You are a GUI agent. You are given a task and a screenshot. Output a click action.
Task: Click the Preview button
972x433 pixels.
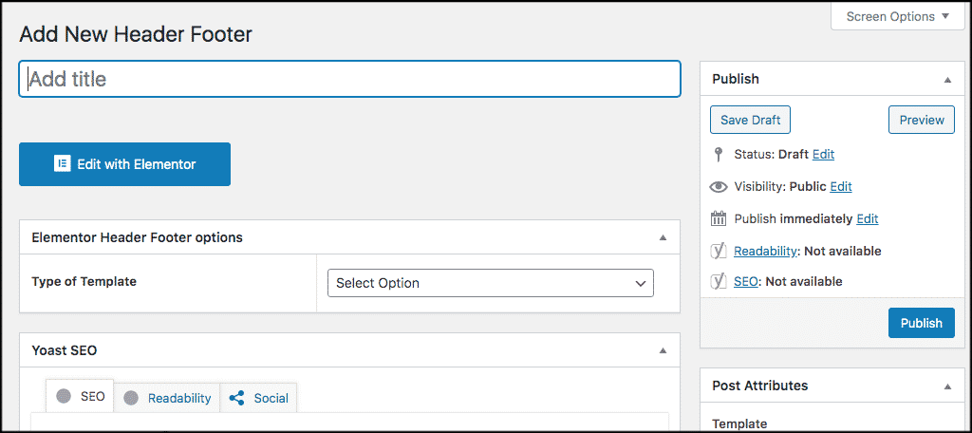tap(921, 120)
